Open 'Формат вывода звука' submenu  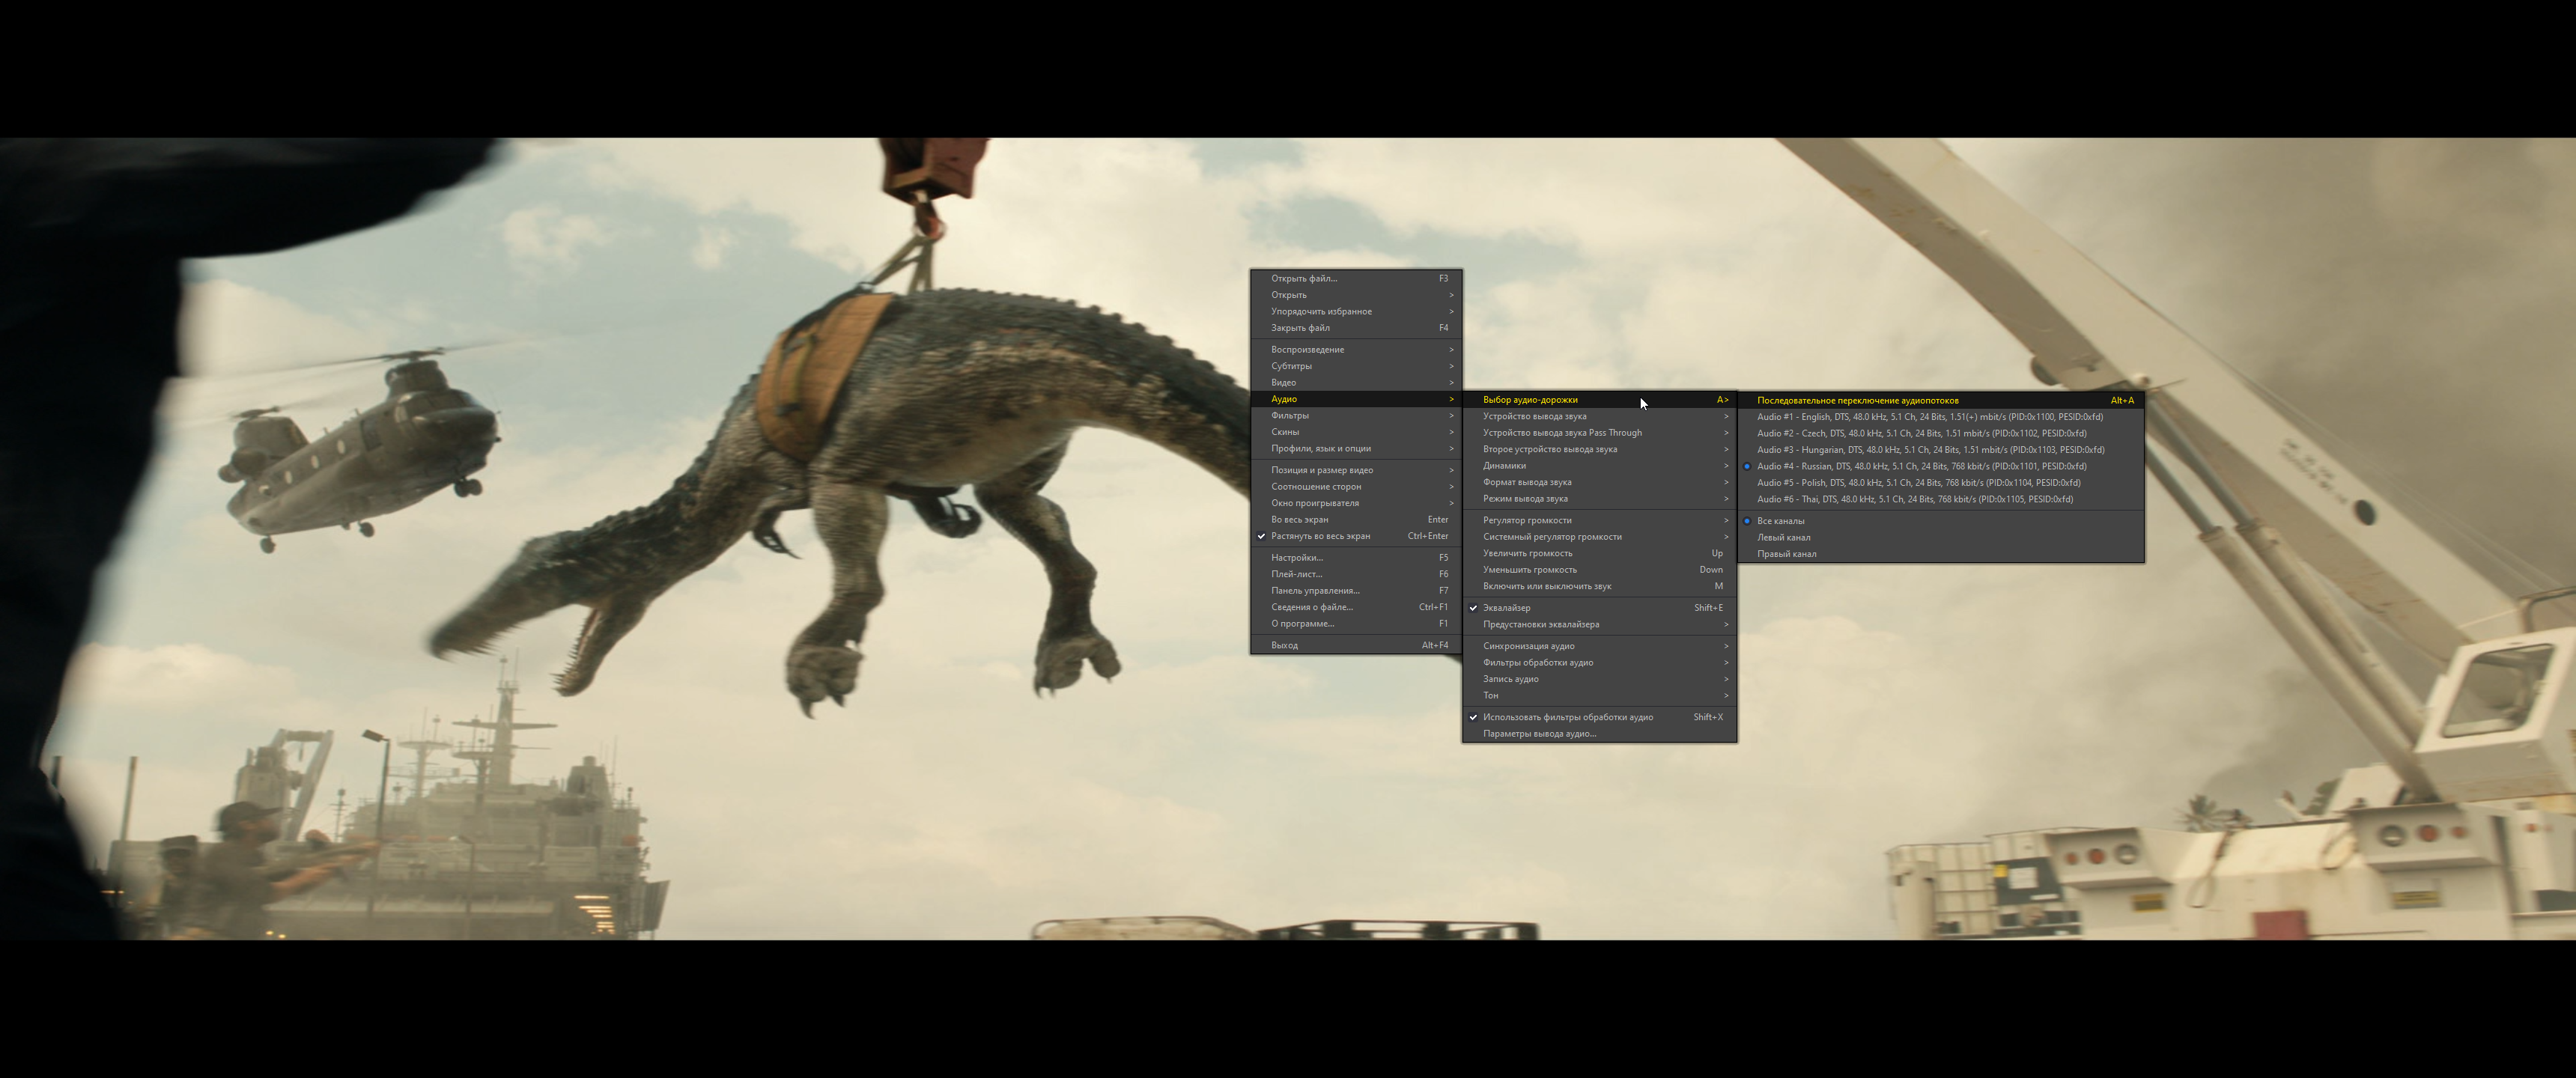pyautogui.click(x=1599, y=482)
